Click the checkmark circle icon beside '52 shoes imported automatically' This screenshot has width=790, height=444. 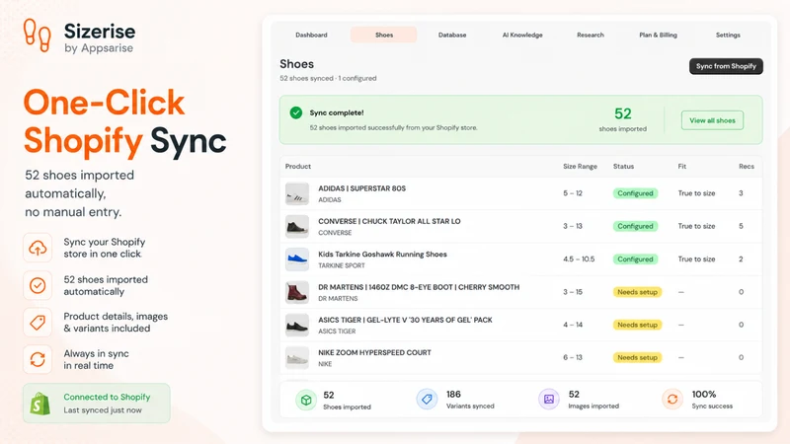(38, 285)
